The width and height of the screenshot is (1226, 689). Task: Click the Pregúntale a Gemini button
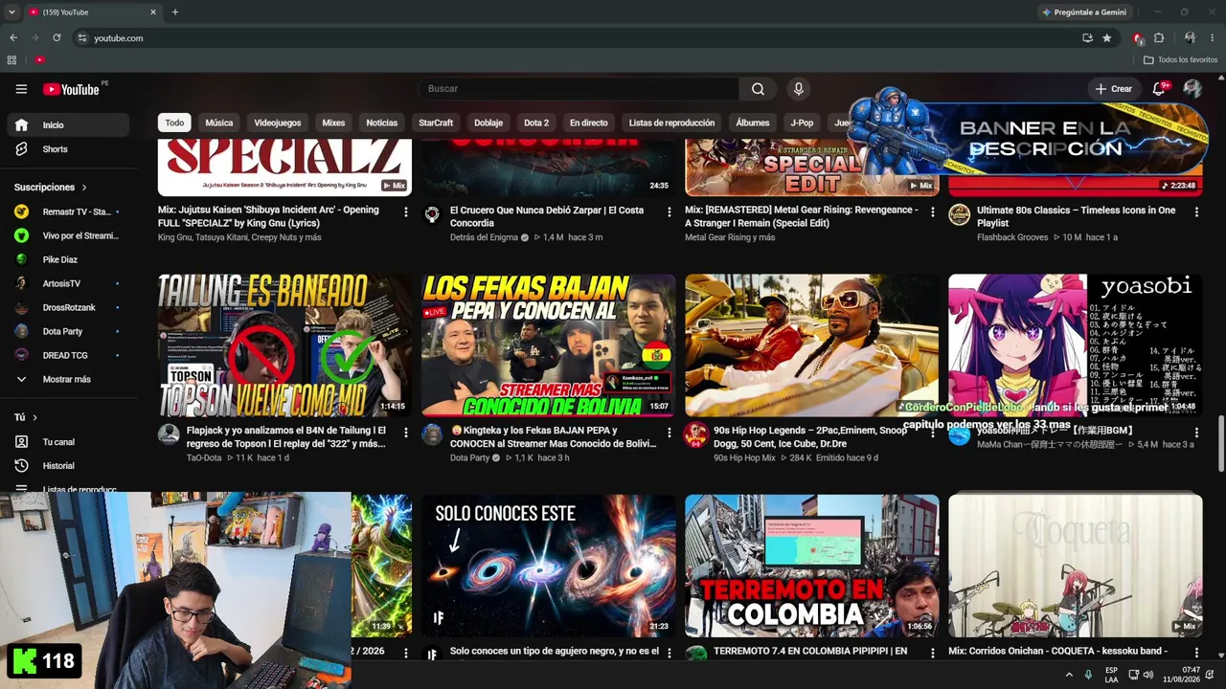point(1085,12)
